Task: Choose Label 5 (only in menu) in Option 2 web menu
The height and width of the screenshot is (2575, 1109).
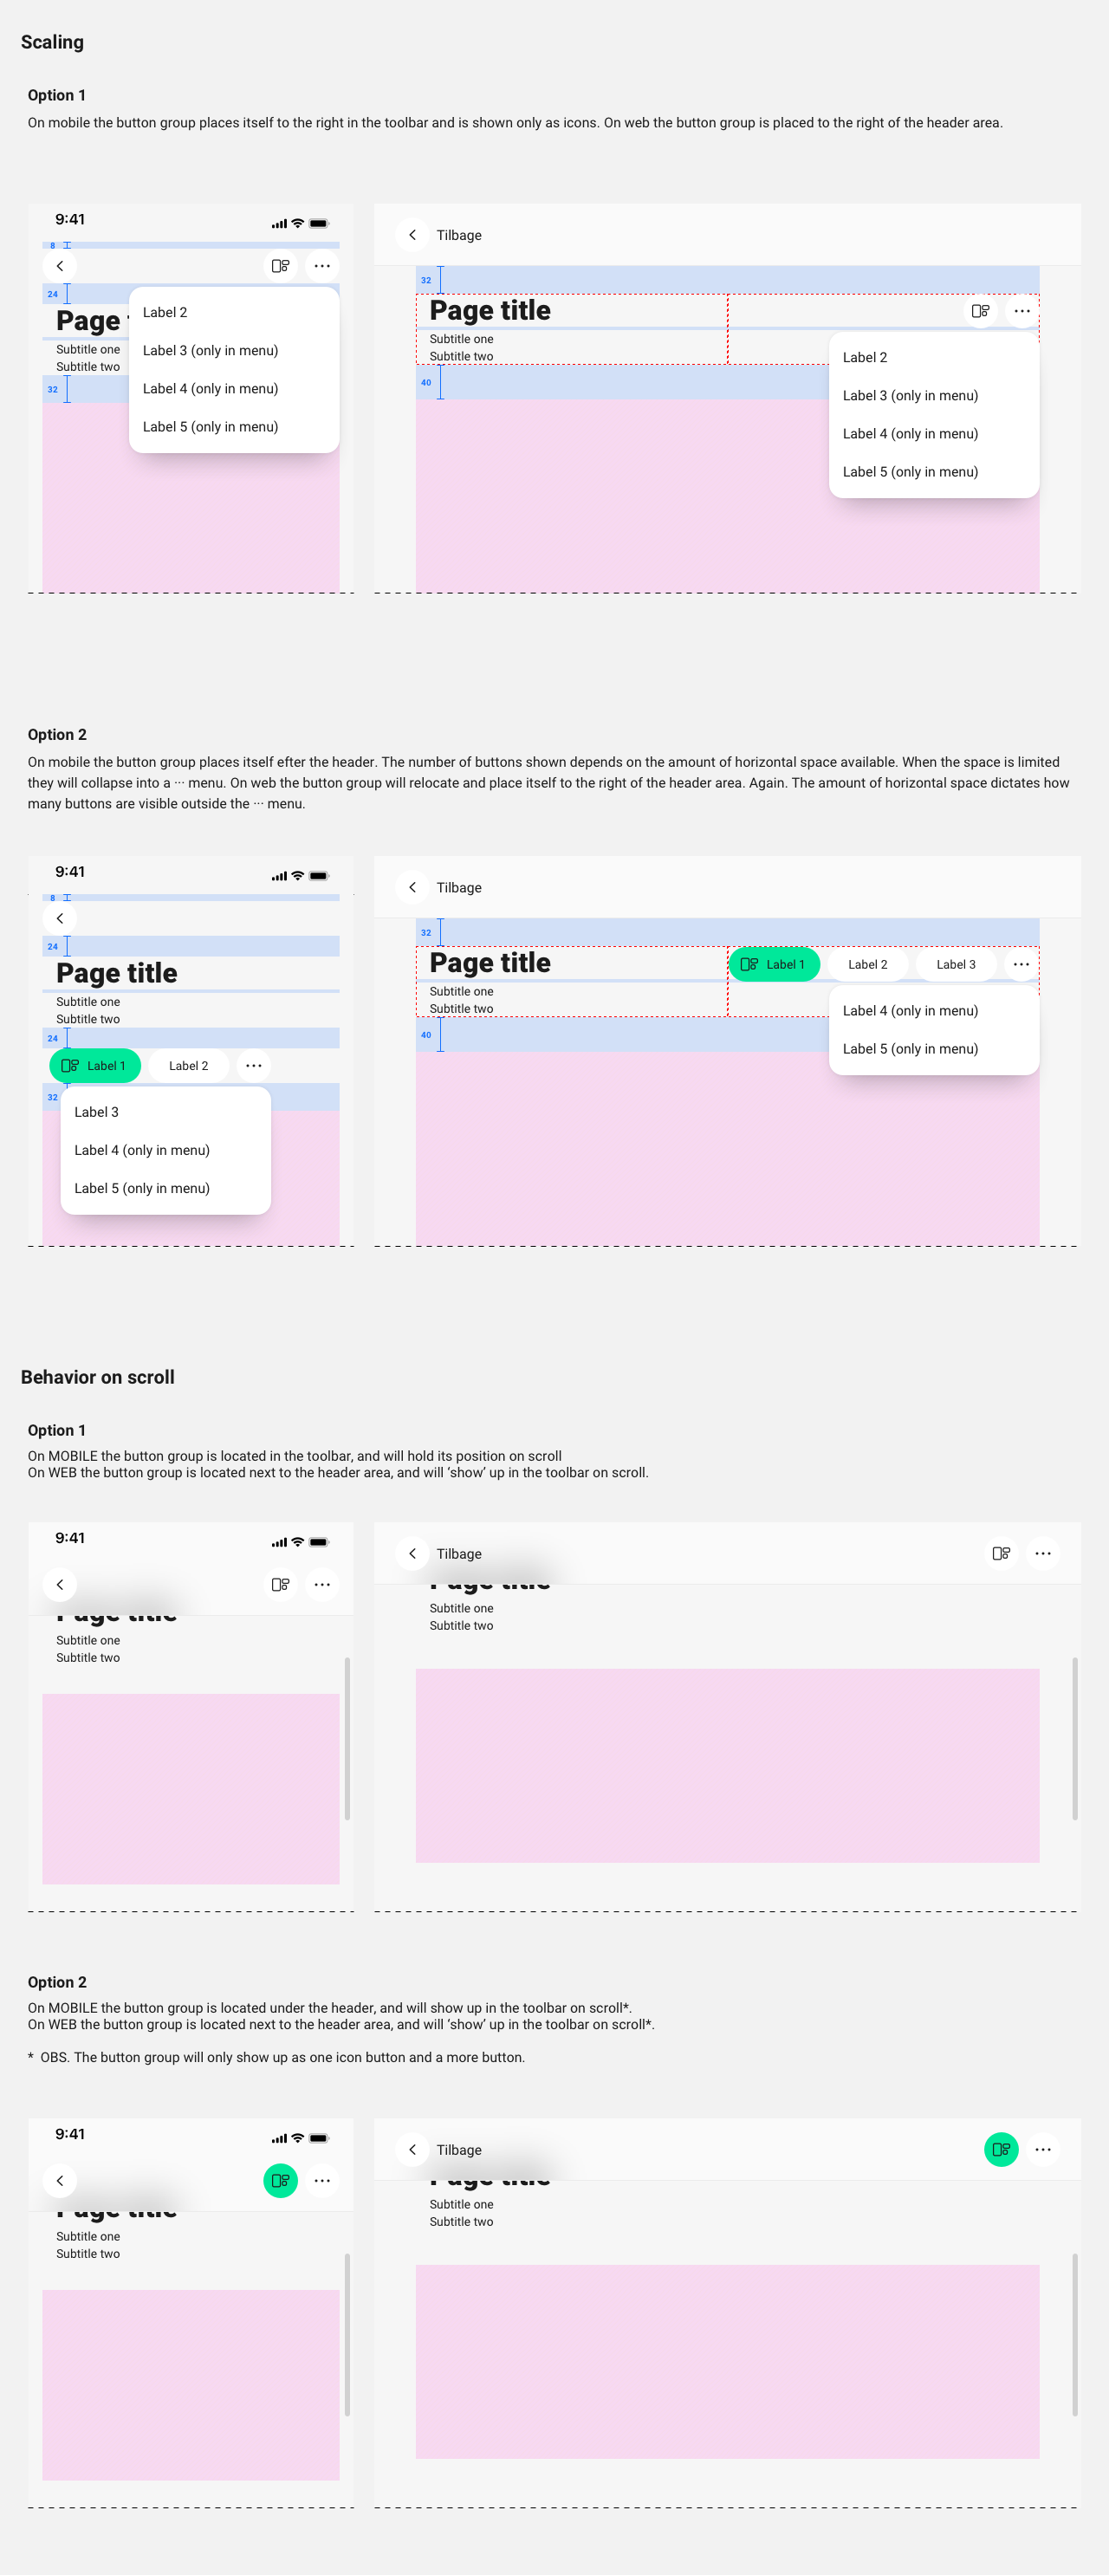Action: (x=934, y=1048)
